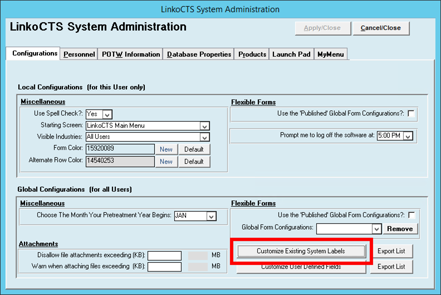441x295 pixels.
Task: Expand the Visible Industries dropdown arrow
Action: [205, 137]
